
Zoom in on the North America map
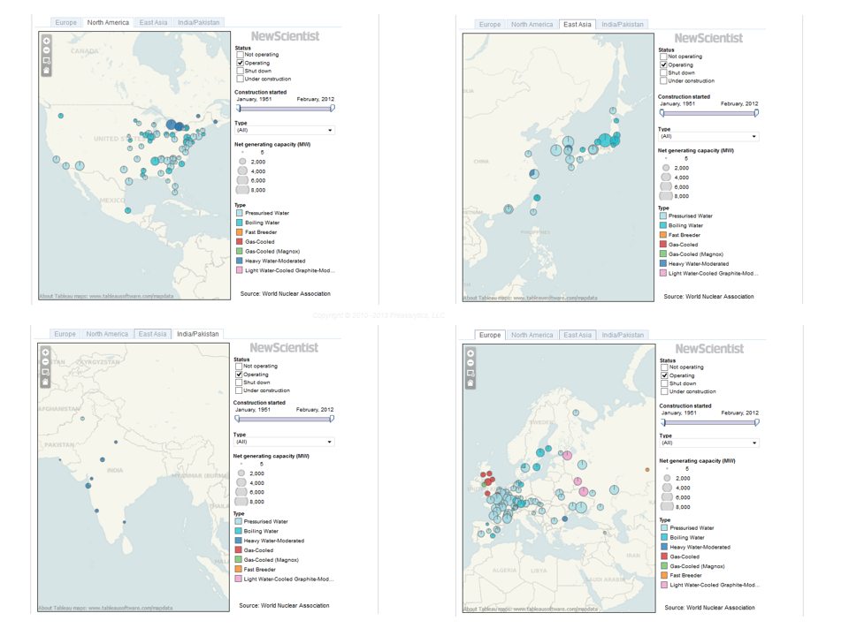pyautogui.click(x=47, y=41)
